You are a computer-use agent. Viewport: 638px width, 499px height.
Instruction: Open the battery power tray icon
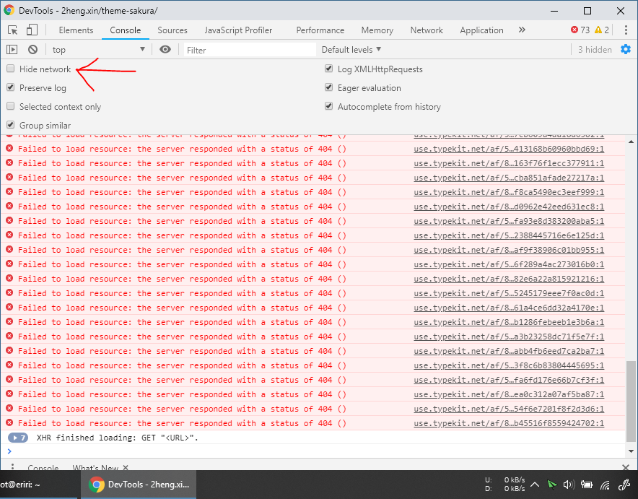point(586,485)
